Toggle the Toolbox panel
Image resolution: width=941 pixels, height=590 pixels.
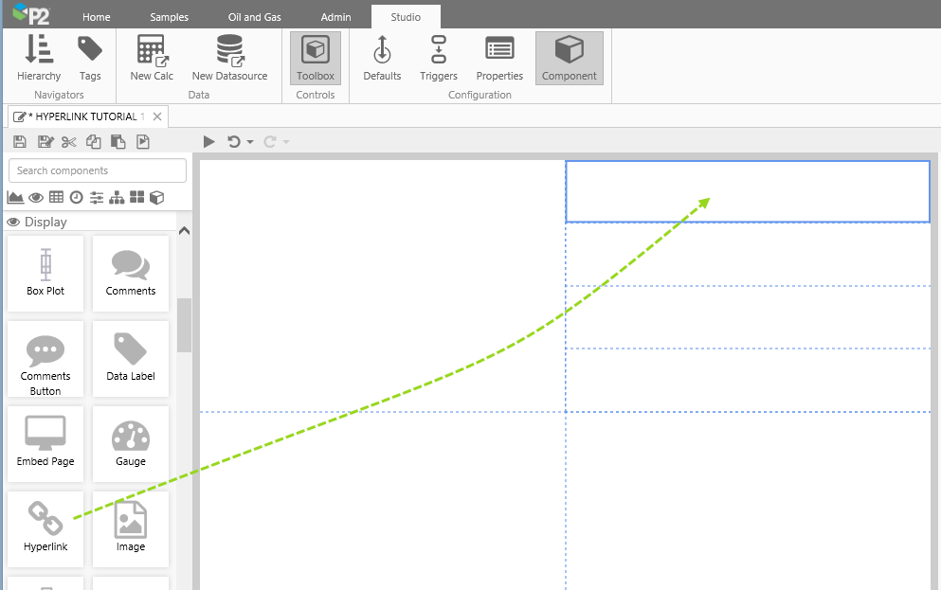pyautogui.click(x=315, y=58)
